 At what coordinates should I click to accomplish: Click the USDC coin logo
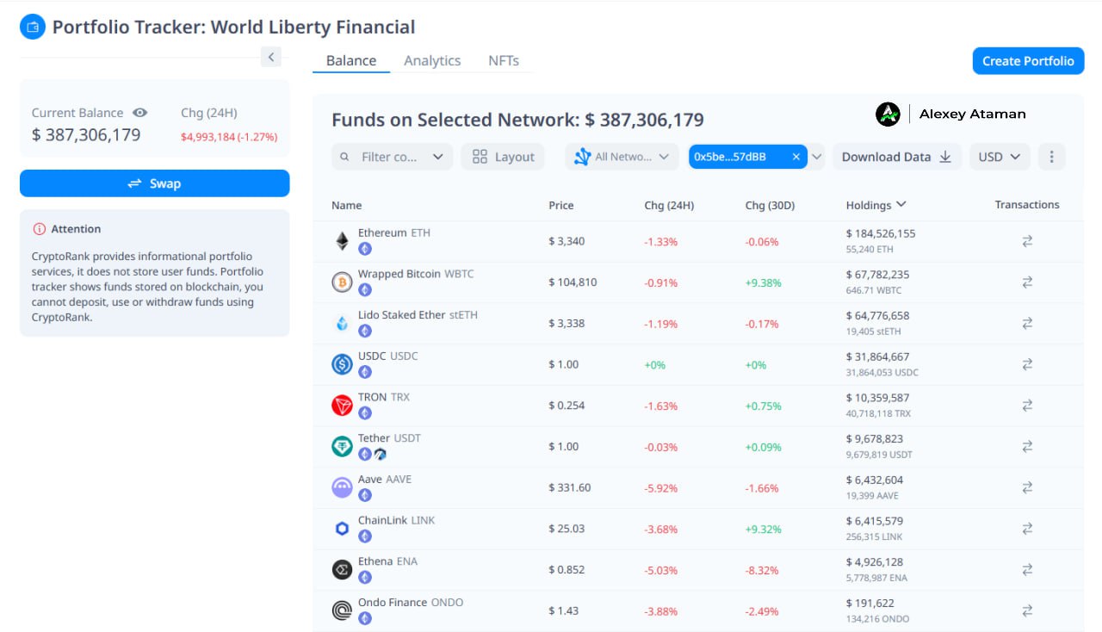[342, 364]
